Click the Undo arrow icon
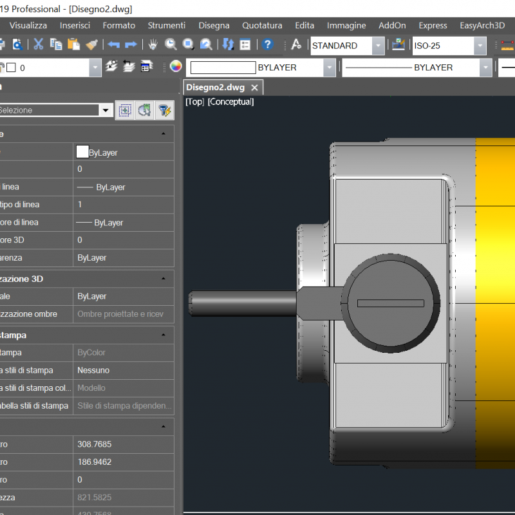 pos(113,44)
